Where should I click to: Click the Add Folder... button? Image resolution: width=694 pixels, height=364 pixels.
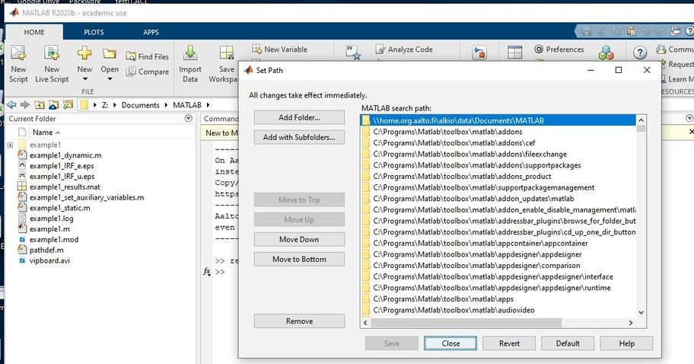[x=299, y=117]
